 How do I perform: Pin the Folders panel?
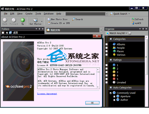(x=40, y=29)
